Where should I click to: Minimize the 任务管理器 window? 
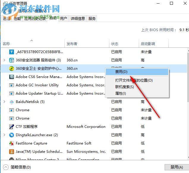tap(158, 3)
